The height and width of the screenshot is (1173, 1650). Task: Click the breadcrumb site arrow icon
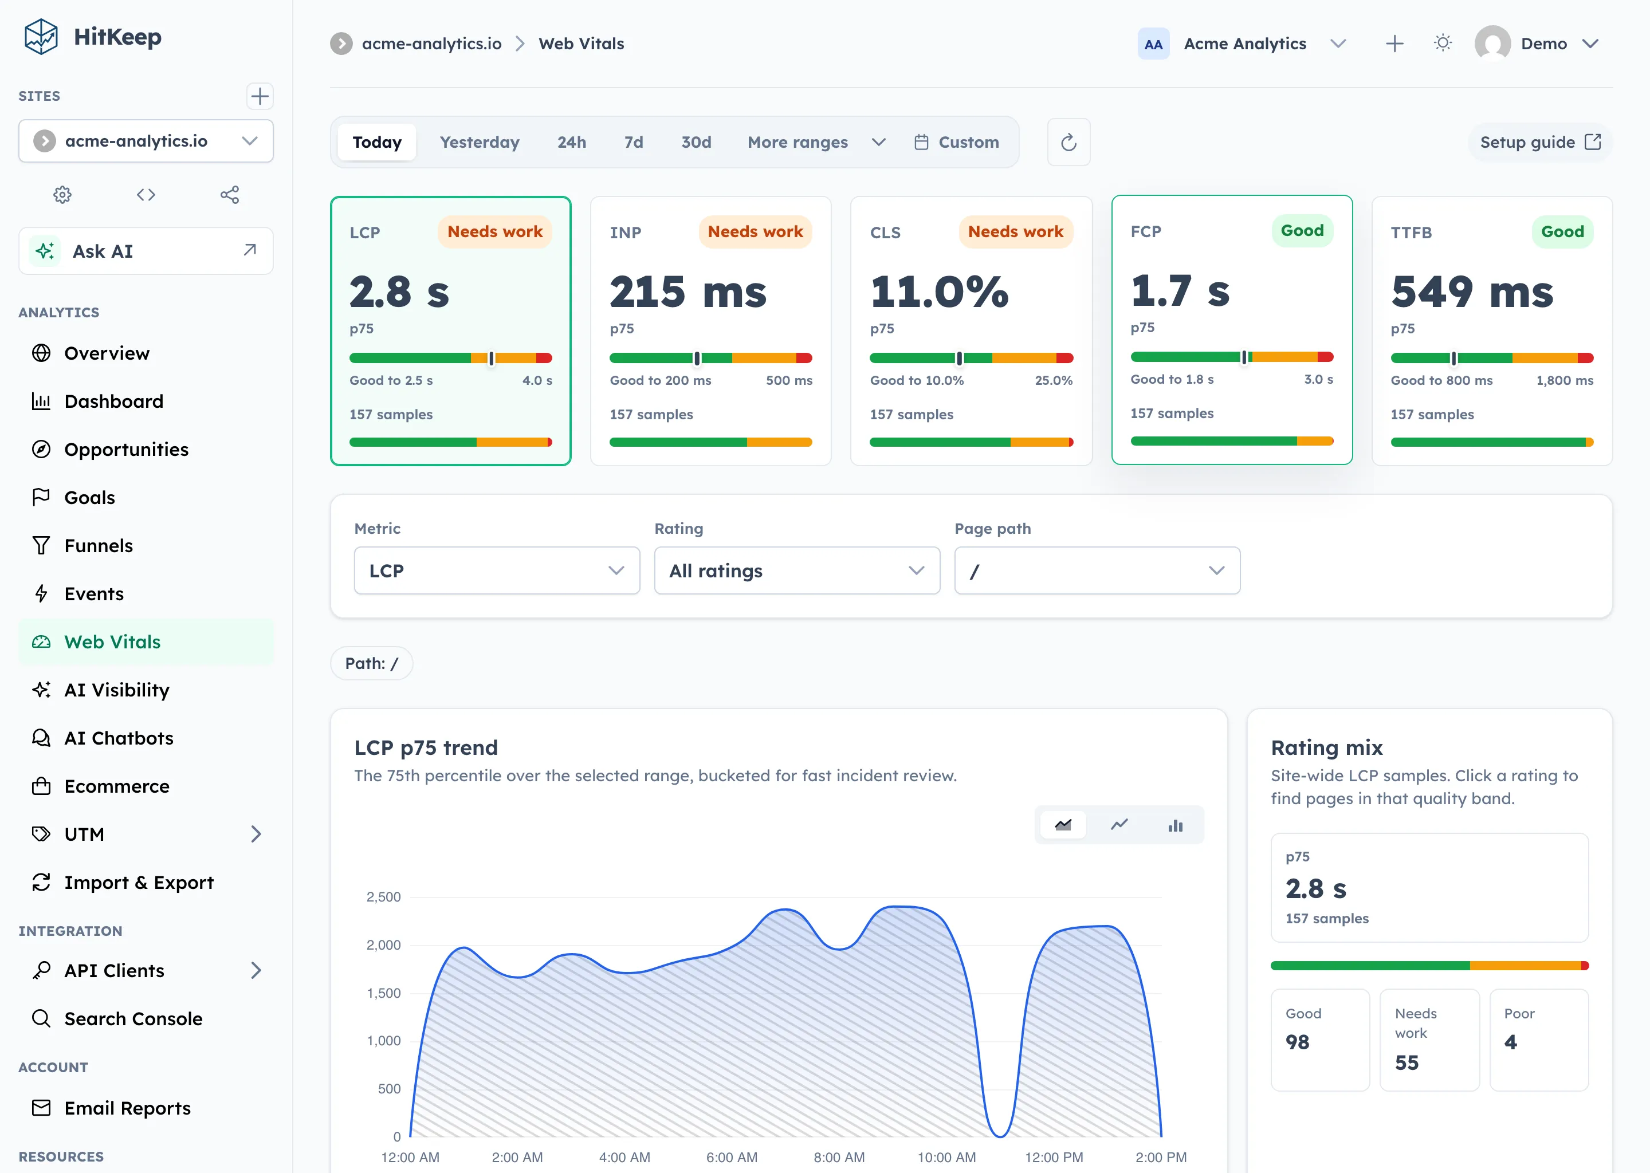(341, 44)
